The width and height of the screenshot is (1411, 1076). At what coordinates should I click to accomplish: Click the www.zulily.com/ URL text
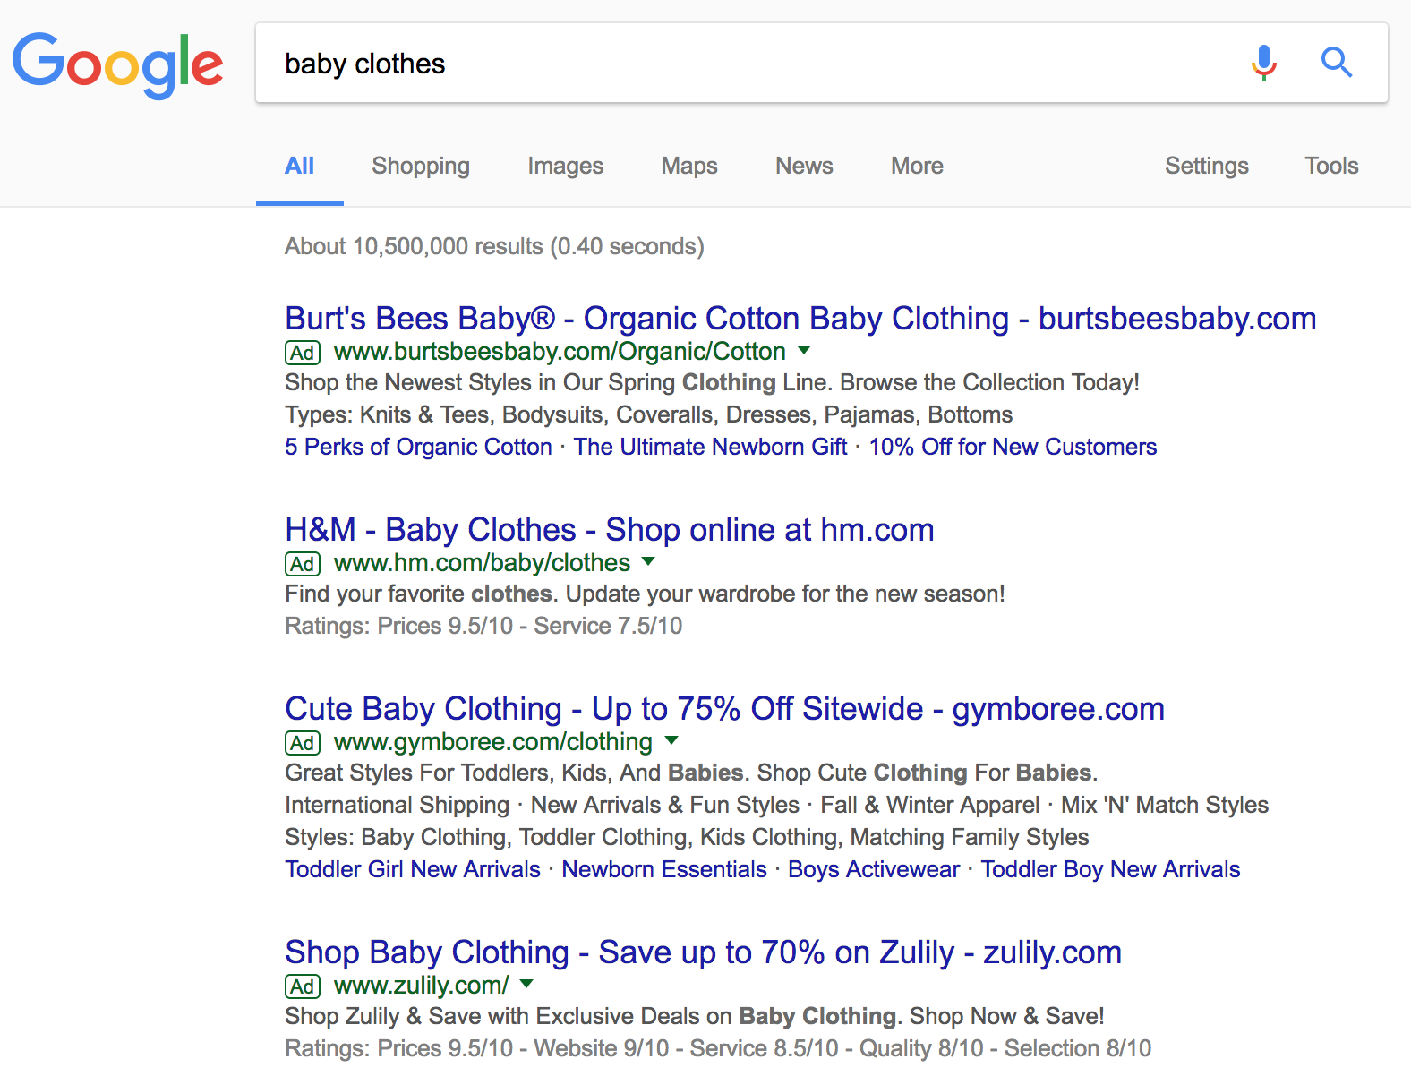(x=421, y=986)
